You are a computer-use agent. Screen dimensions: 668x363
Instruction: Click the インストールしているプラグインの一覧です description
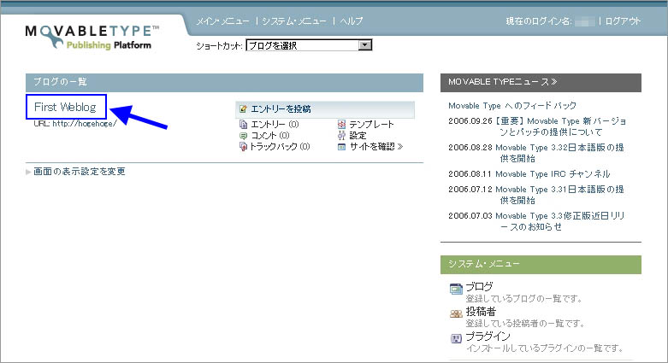pyautogui.click(x=545, y=348)
